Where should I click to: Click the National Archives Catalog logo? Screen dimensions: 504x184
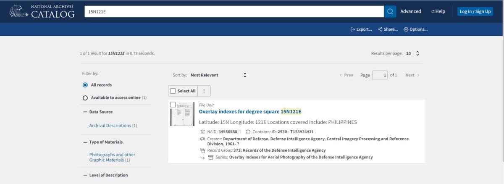[x=42, y=11]
